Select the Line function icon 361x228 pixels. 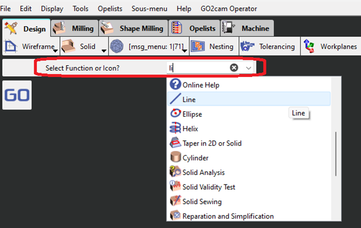tap(175, 99)
